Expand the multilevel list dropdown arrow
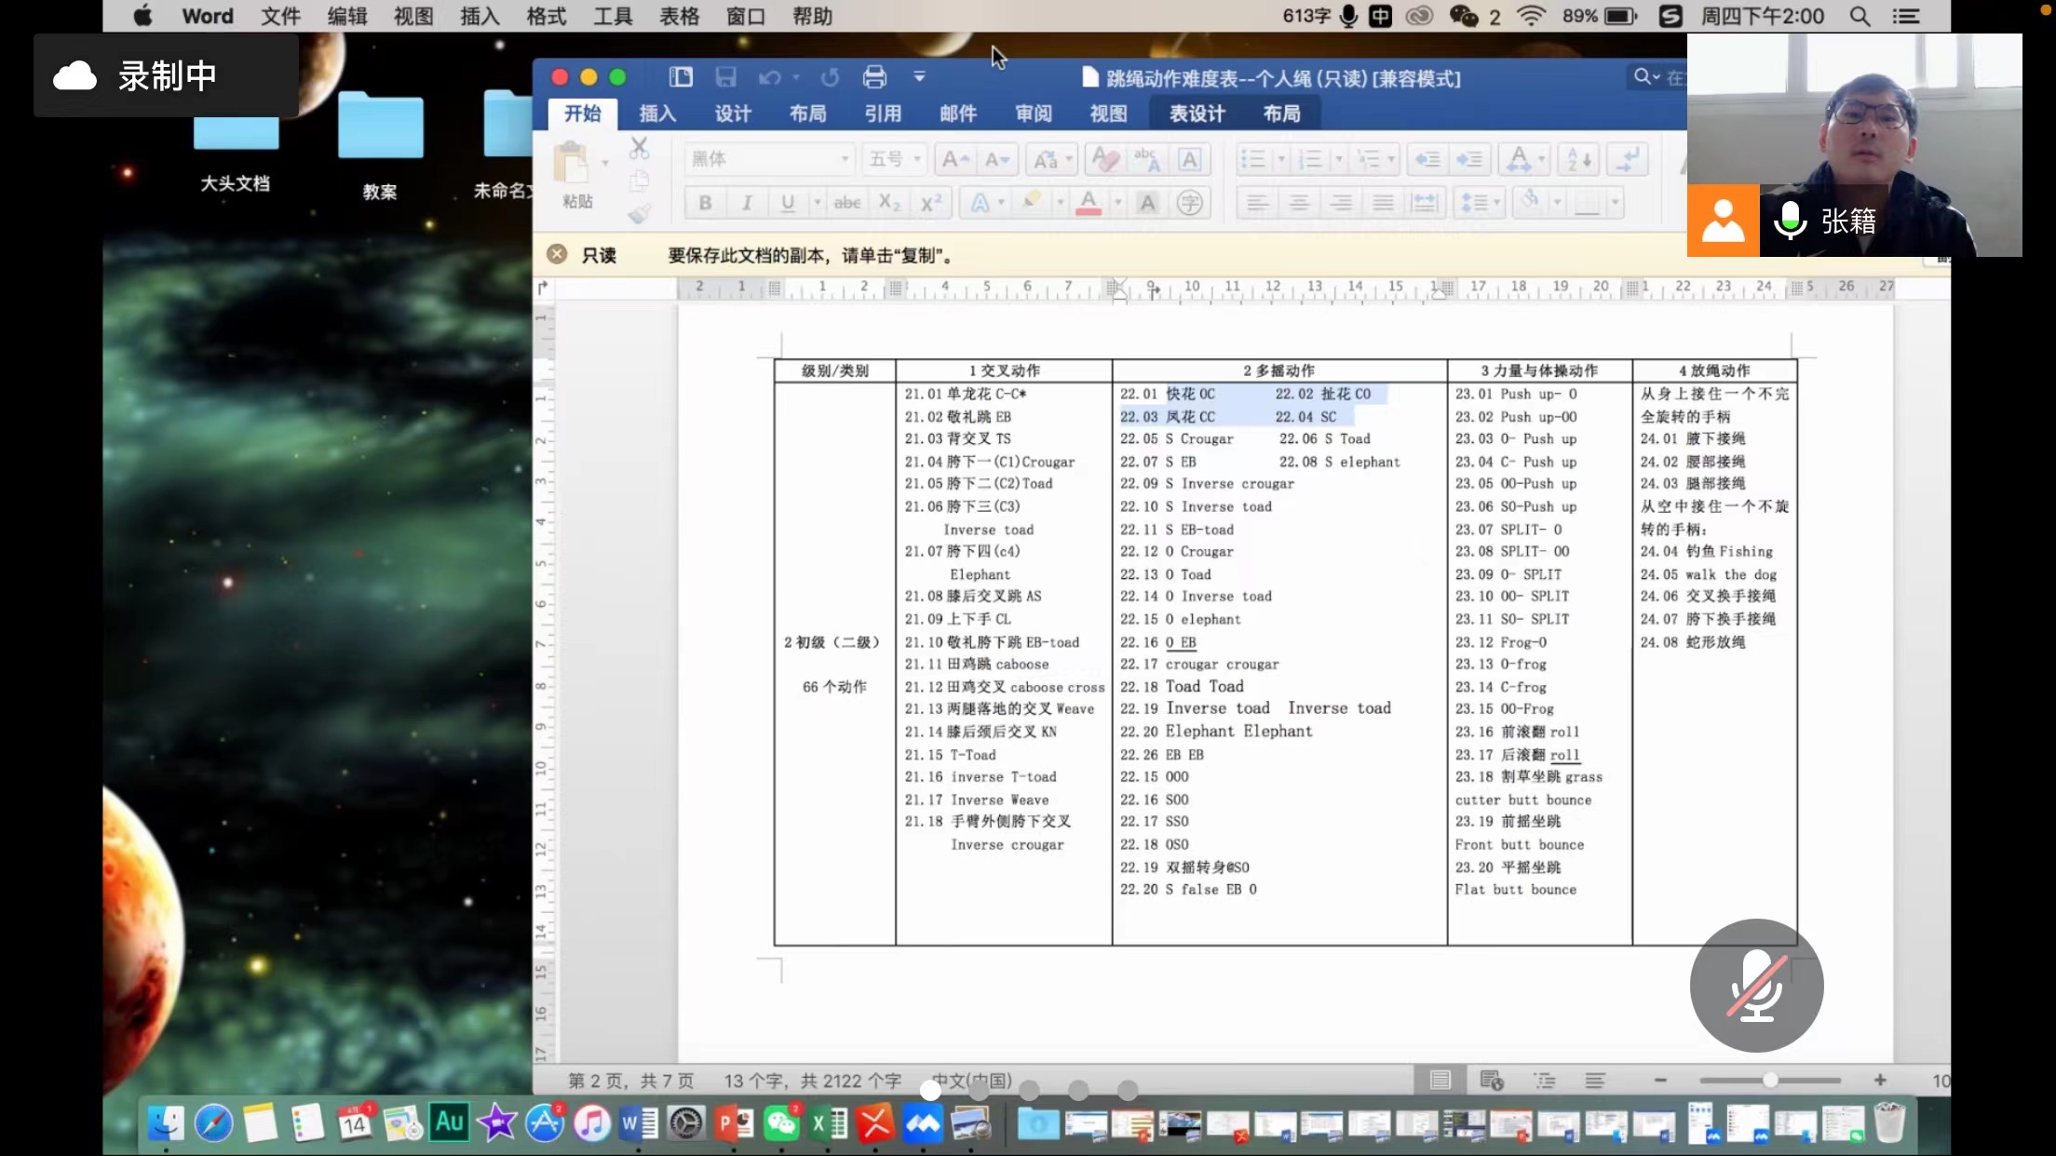This screenshot has width=2056, height=1156. (x=1390, y=160)
